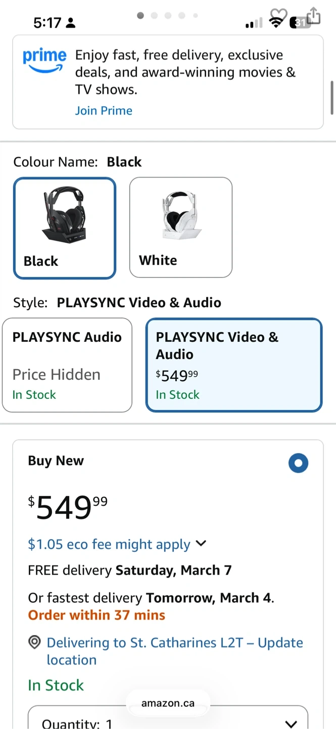Screen dimensions: 336x729
Task: Expand the eco fee details chevron
Action: (201, 544)
